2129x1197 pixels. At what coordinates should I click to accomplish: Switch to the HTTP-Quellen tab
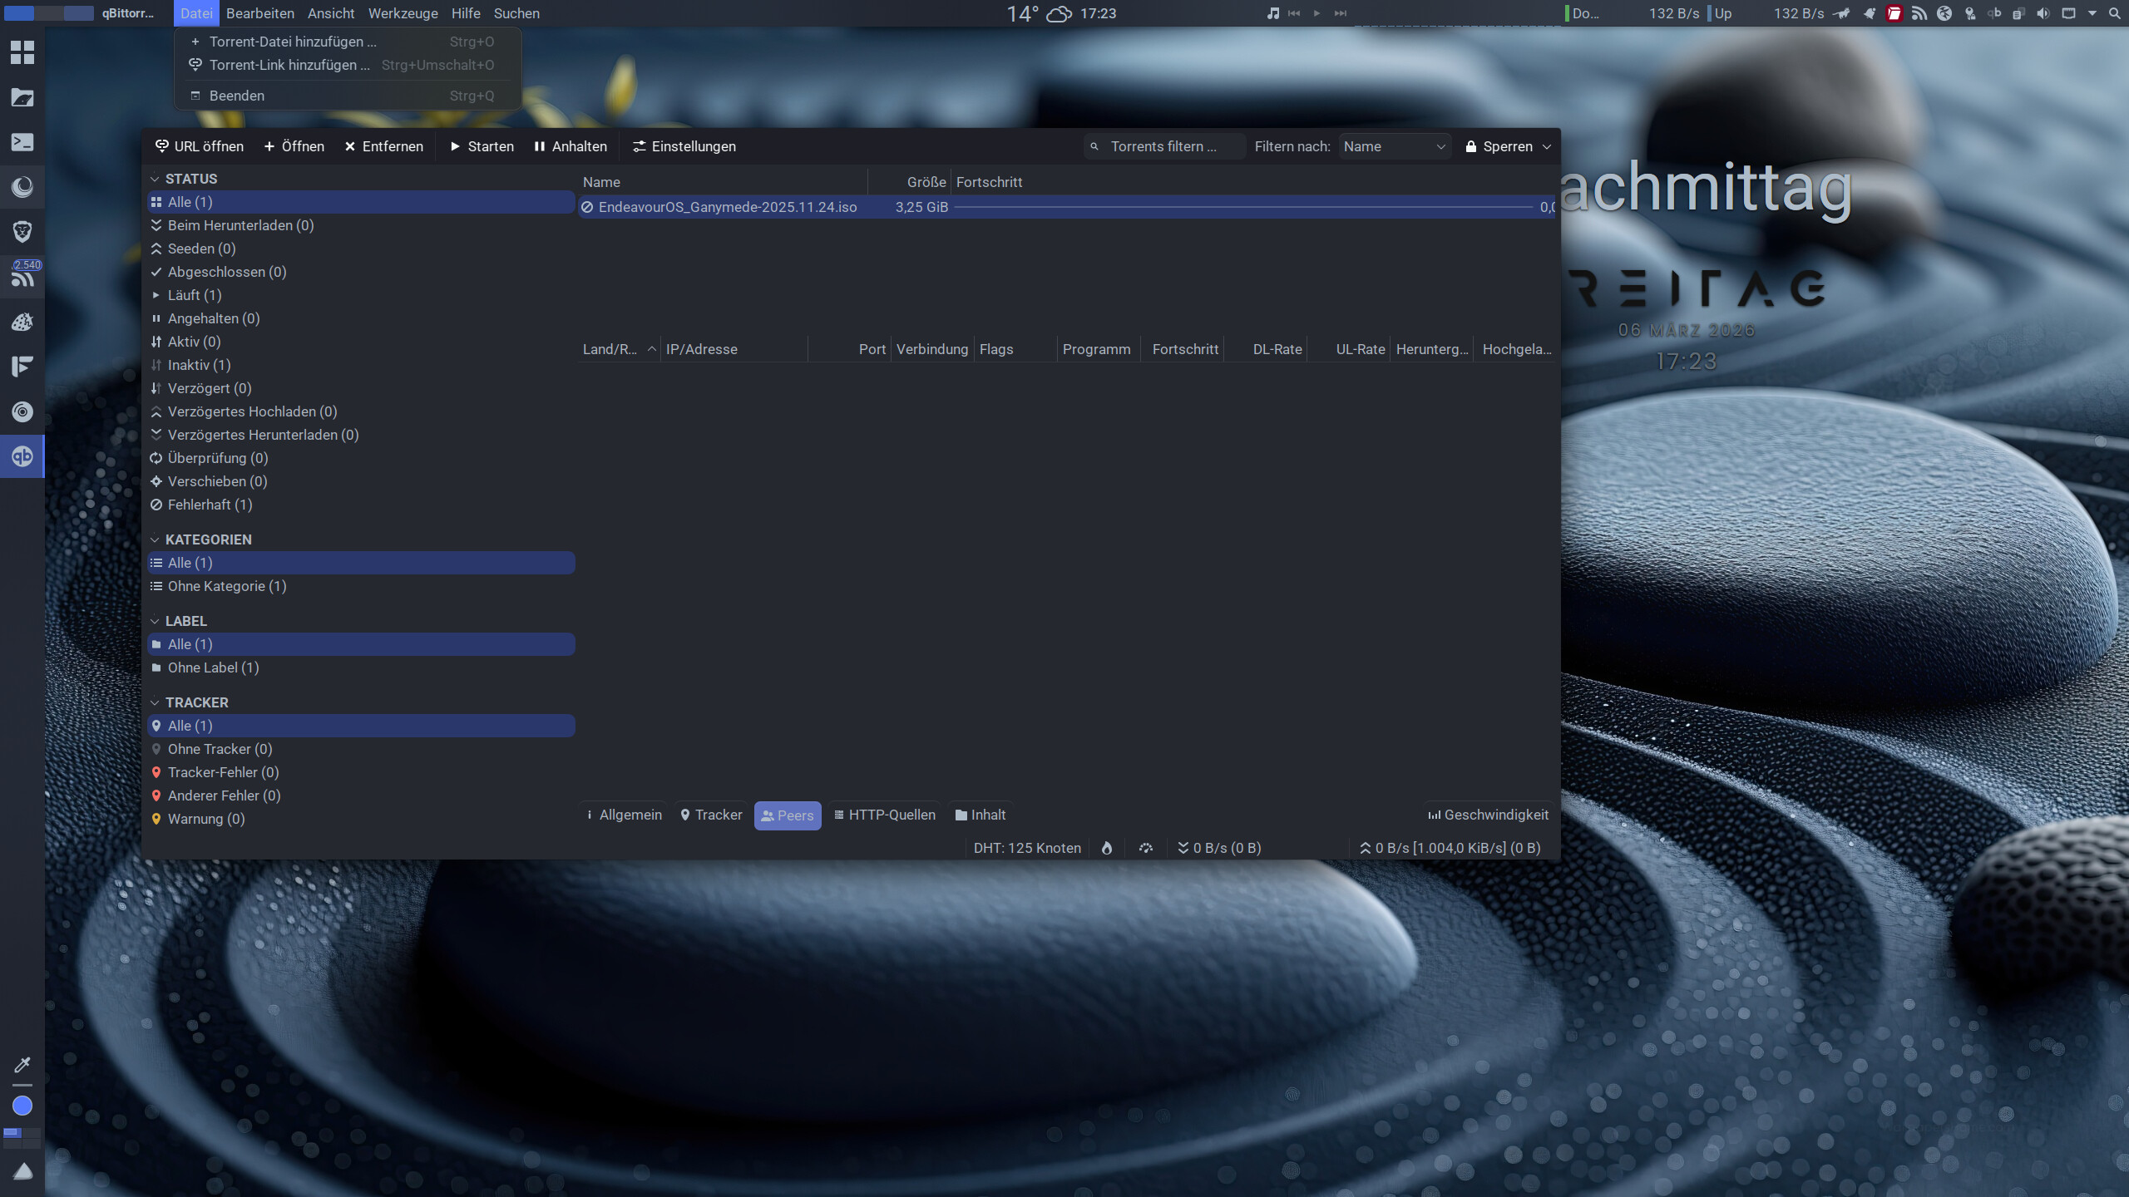coord(885,815)
